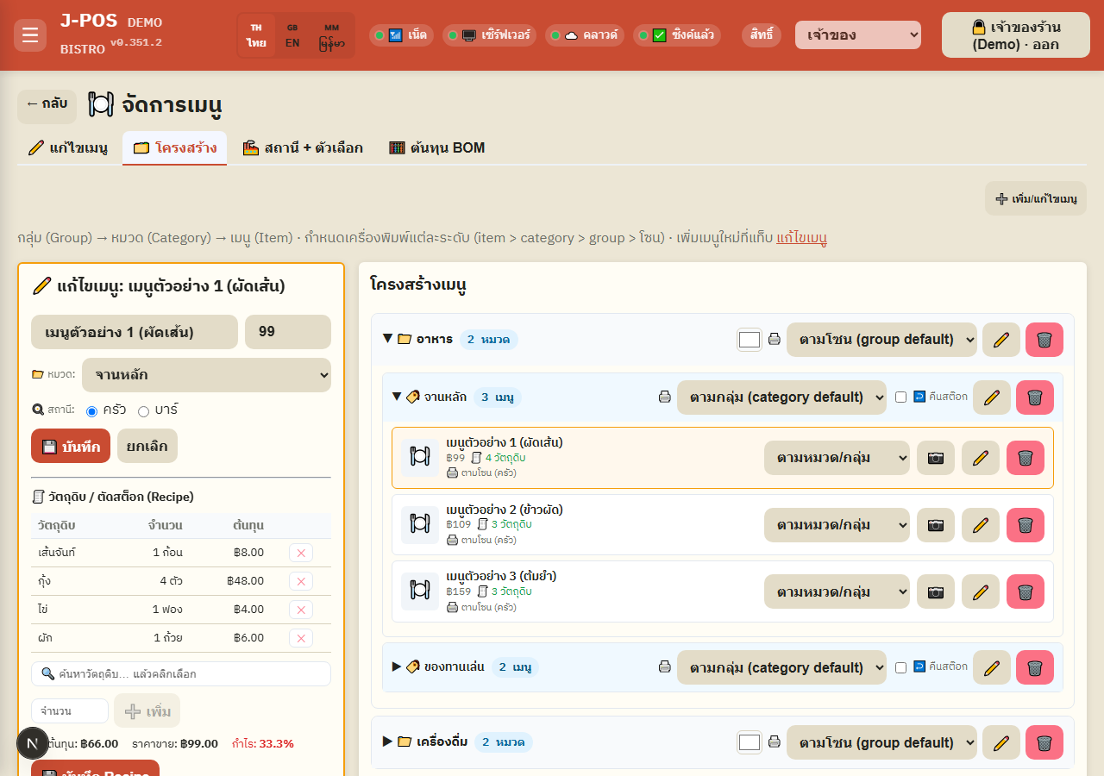
Task: Expand the เครื่องดื่ม group
Action: (387, 742)
